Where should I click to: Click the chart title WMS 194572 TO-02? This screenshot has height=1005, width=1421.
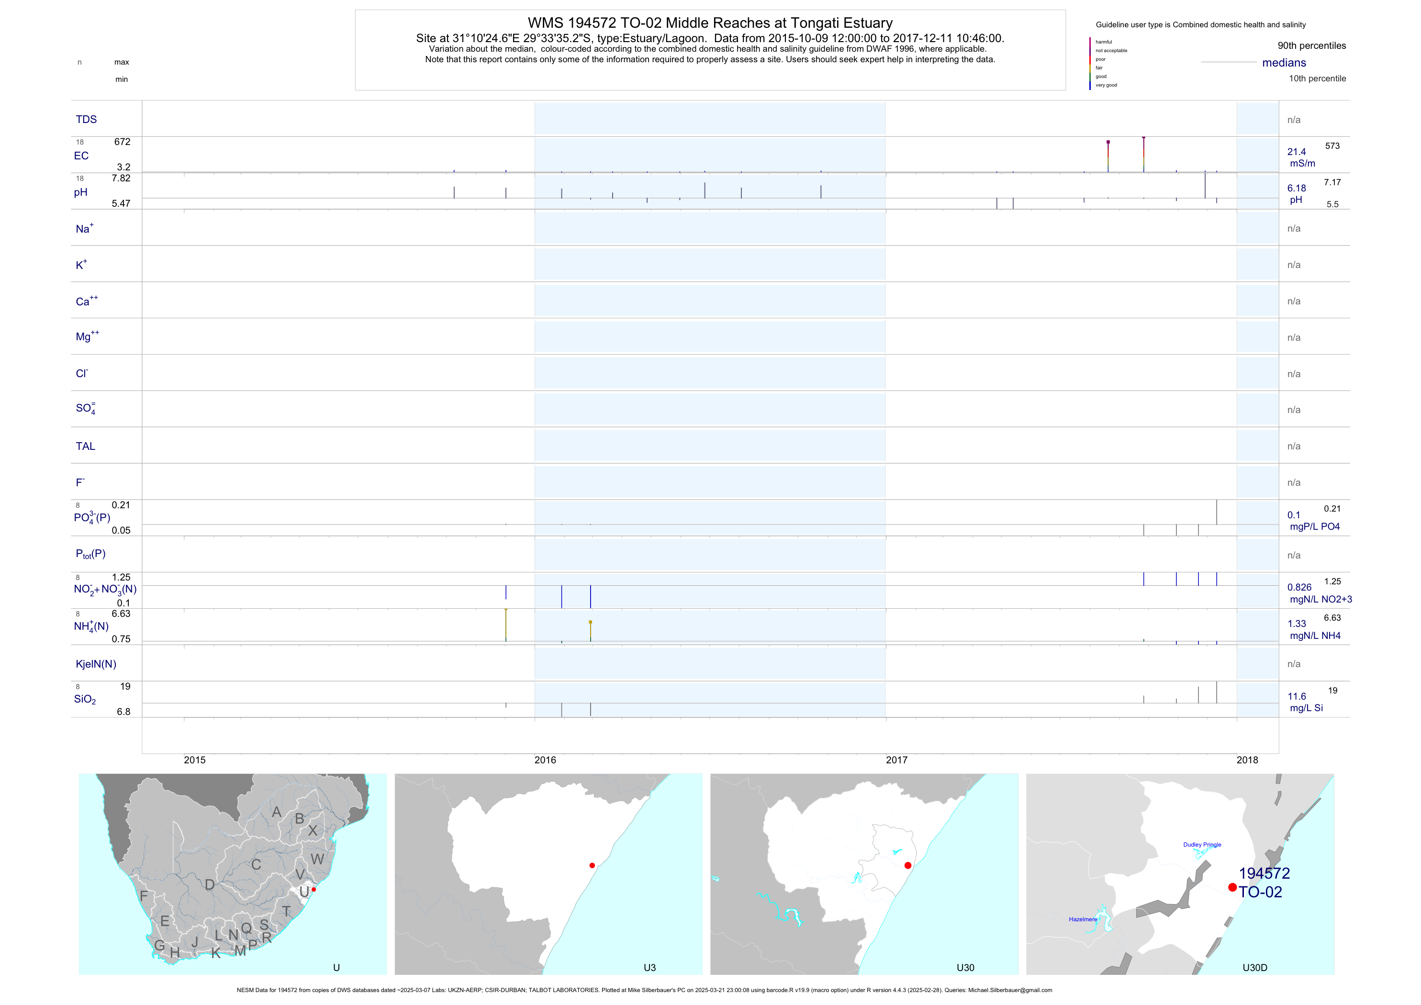tap(710, 23)
